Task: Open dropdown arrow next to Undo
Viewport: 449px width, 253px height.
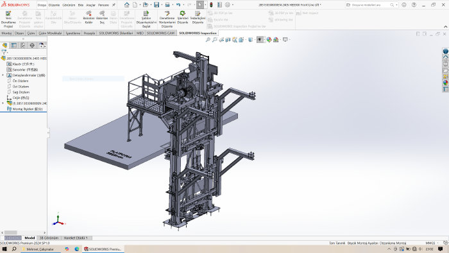Action: [x=183, y=5]
